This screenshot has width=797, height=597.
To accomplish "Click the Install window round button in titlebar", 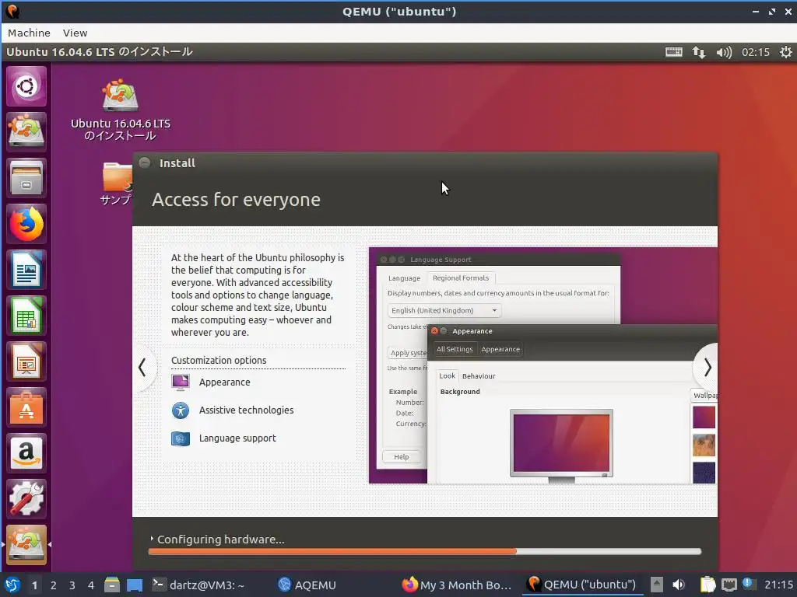I will (145, 162).
